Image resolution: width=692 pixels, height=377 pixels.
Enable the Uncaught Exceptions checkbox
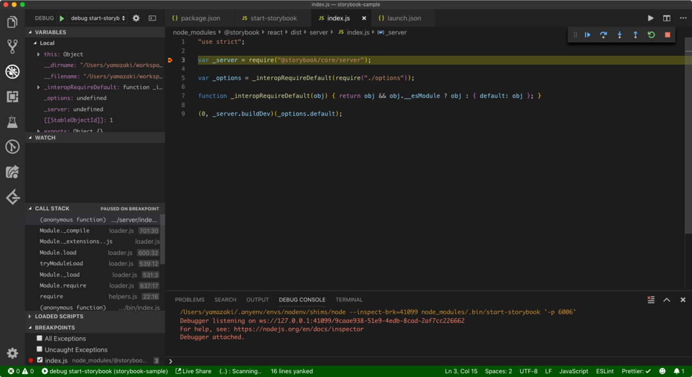pyautogui.click(x=39, y=349)
